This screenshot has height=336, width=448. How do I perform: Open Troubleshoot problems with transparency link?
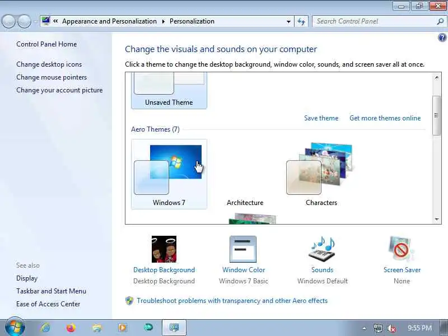point(232,301)
